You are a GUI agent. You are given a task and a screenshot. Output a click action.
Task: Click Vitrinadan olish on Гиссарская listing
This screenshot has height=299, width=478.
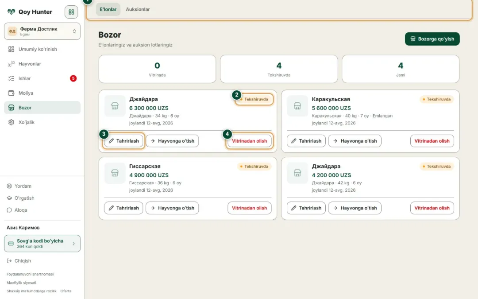click(x=249, y=208)
